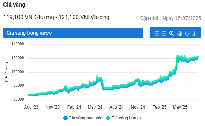Viewport: 205px width, 126px height.
Task: Select the magnifier selection zoom tool
Action: (172, 34)
